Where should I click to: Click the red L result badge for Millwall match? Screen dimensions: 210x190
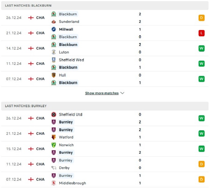coord(201,33)
